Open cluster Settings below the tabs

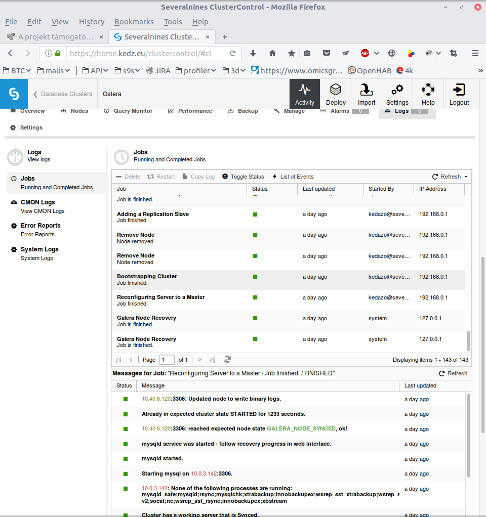(x=26, y=127)
